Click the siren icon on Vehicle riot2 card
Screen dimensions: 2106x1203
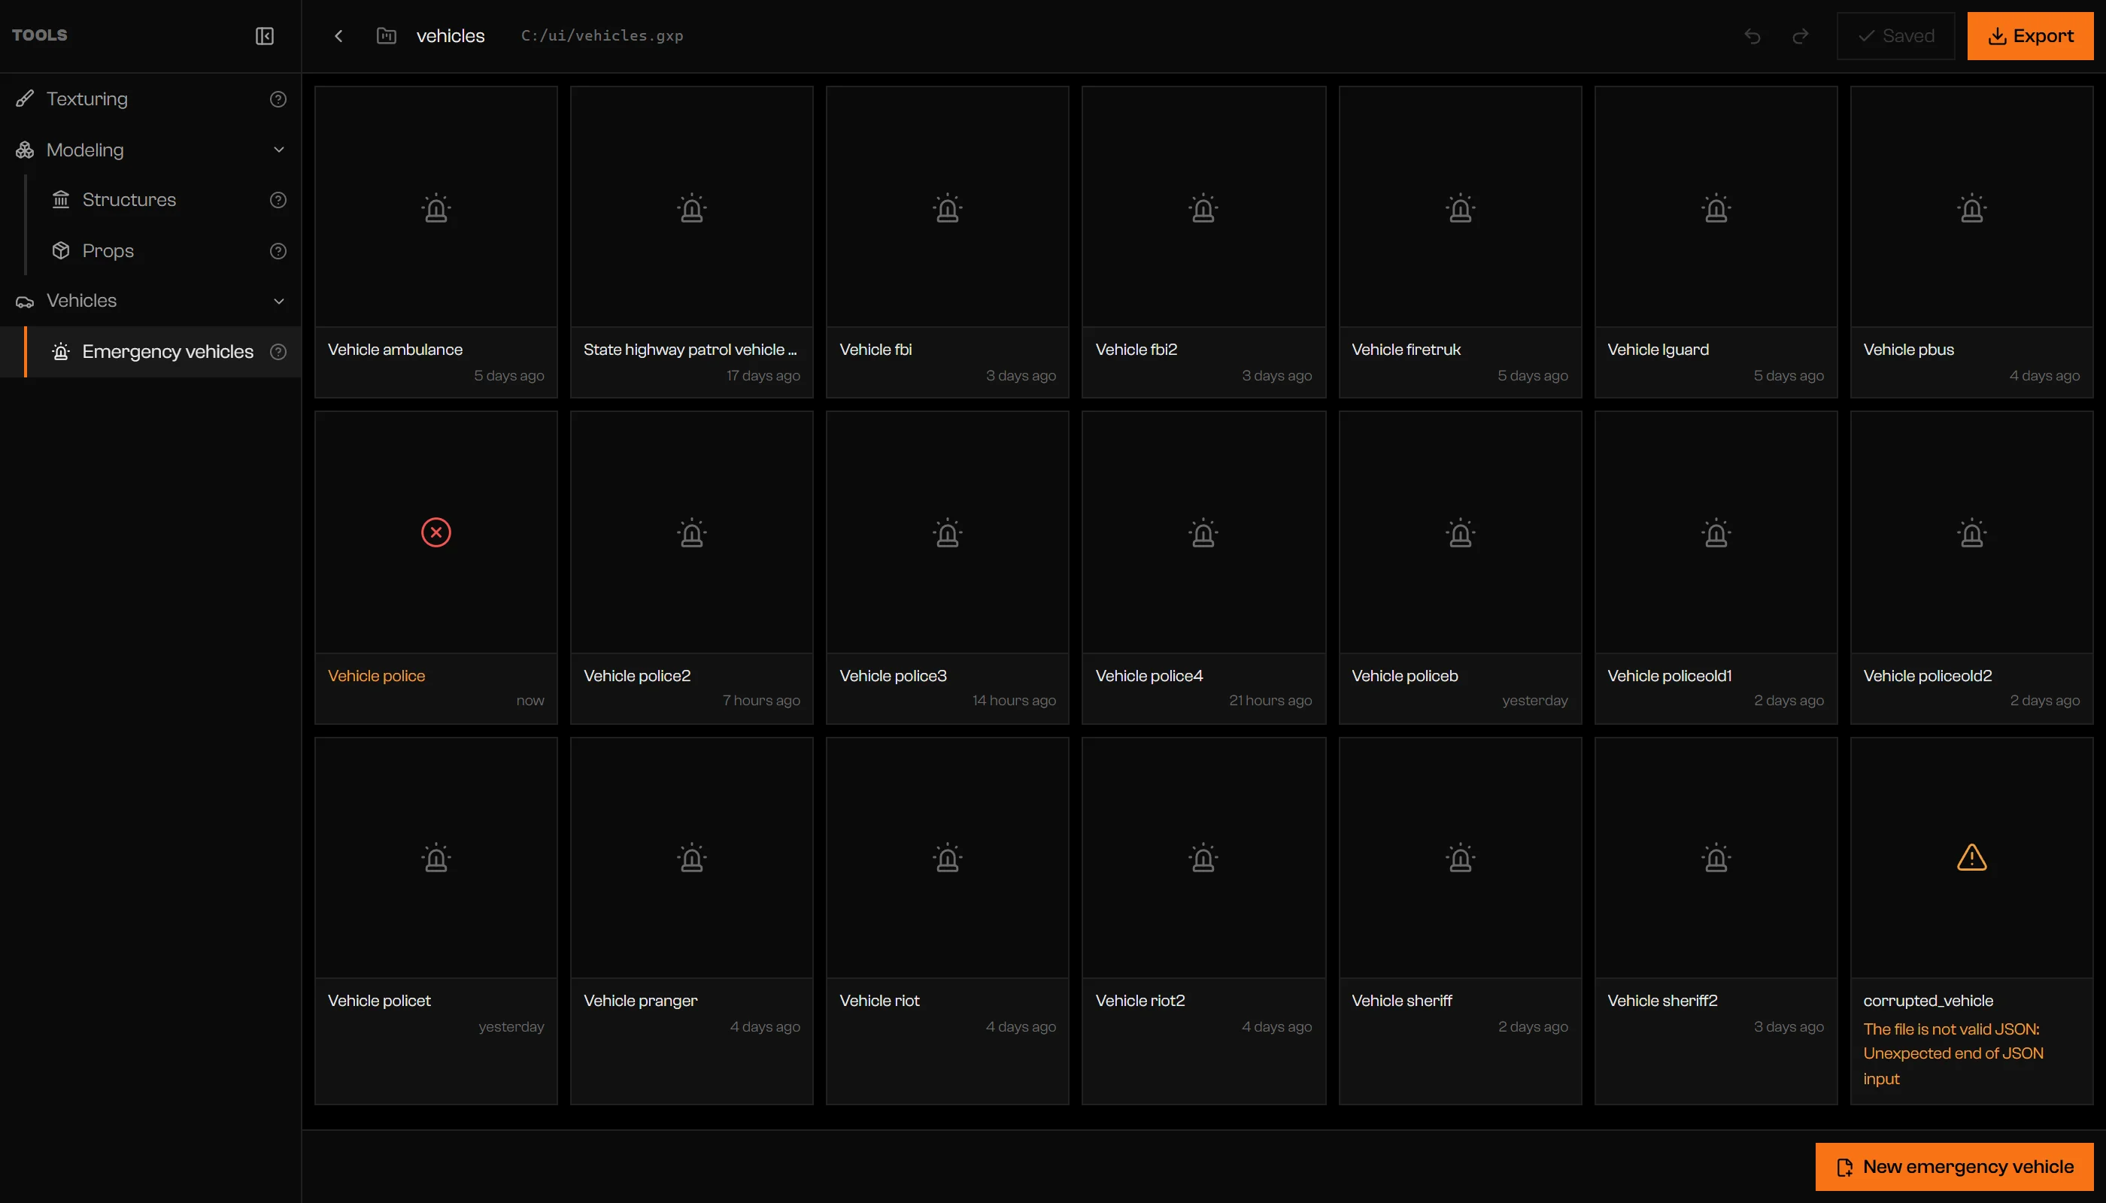coord(1203,858)
